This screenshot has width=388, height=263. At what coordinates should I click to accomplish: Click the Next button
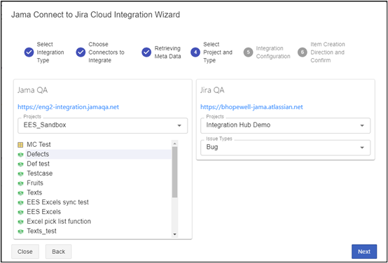[364, 252]
